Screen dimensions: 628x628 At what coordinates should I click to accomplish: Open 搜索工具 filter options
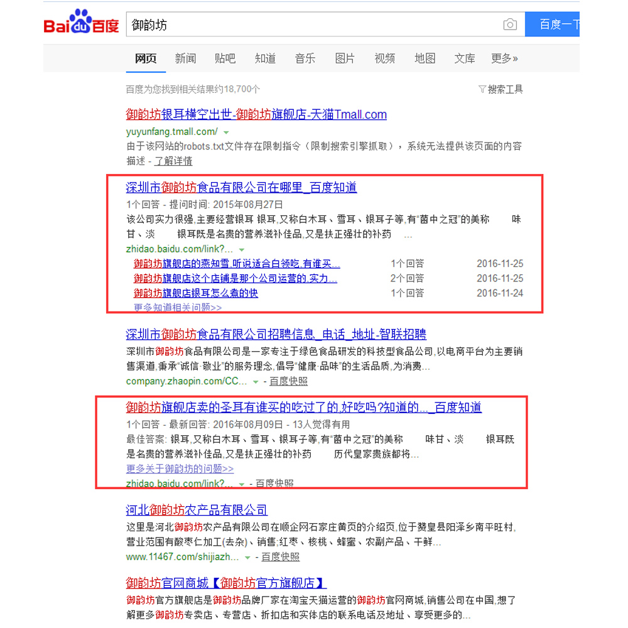point(501,89)
